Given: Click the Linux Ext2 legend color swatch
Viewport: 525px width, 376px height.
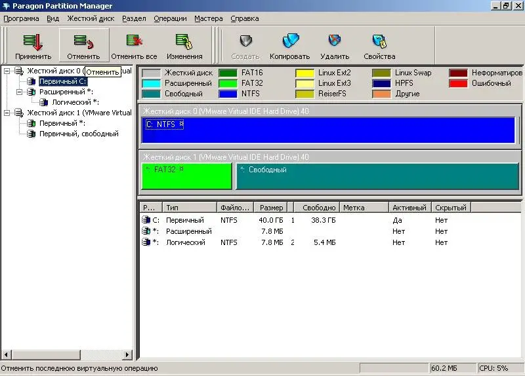Looking at the screenshot, I should click(304, 73).
